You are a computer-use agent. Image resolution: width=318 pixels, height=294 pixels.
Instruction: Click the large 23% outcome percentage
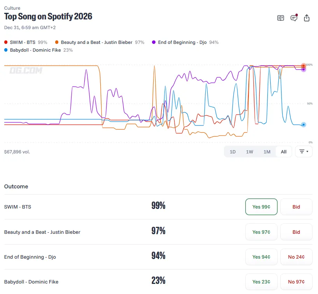[158, 281]
